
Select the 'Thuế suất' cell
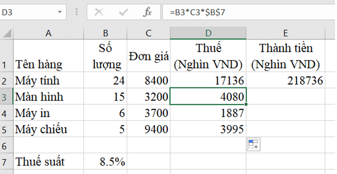click(49, 162)
